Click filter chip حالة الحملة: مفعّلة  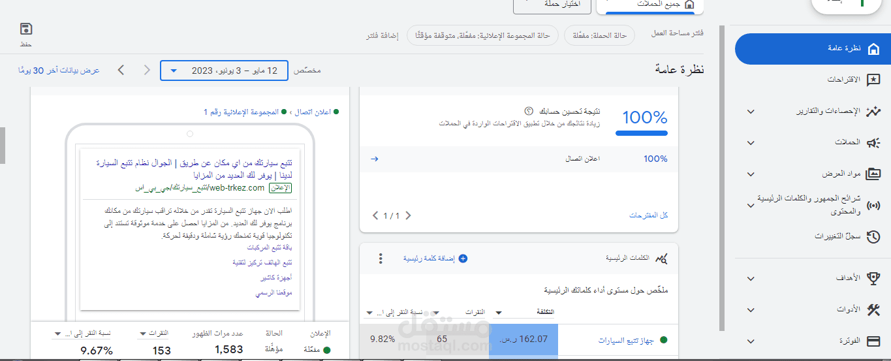click(599, 35)
